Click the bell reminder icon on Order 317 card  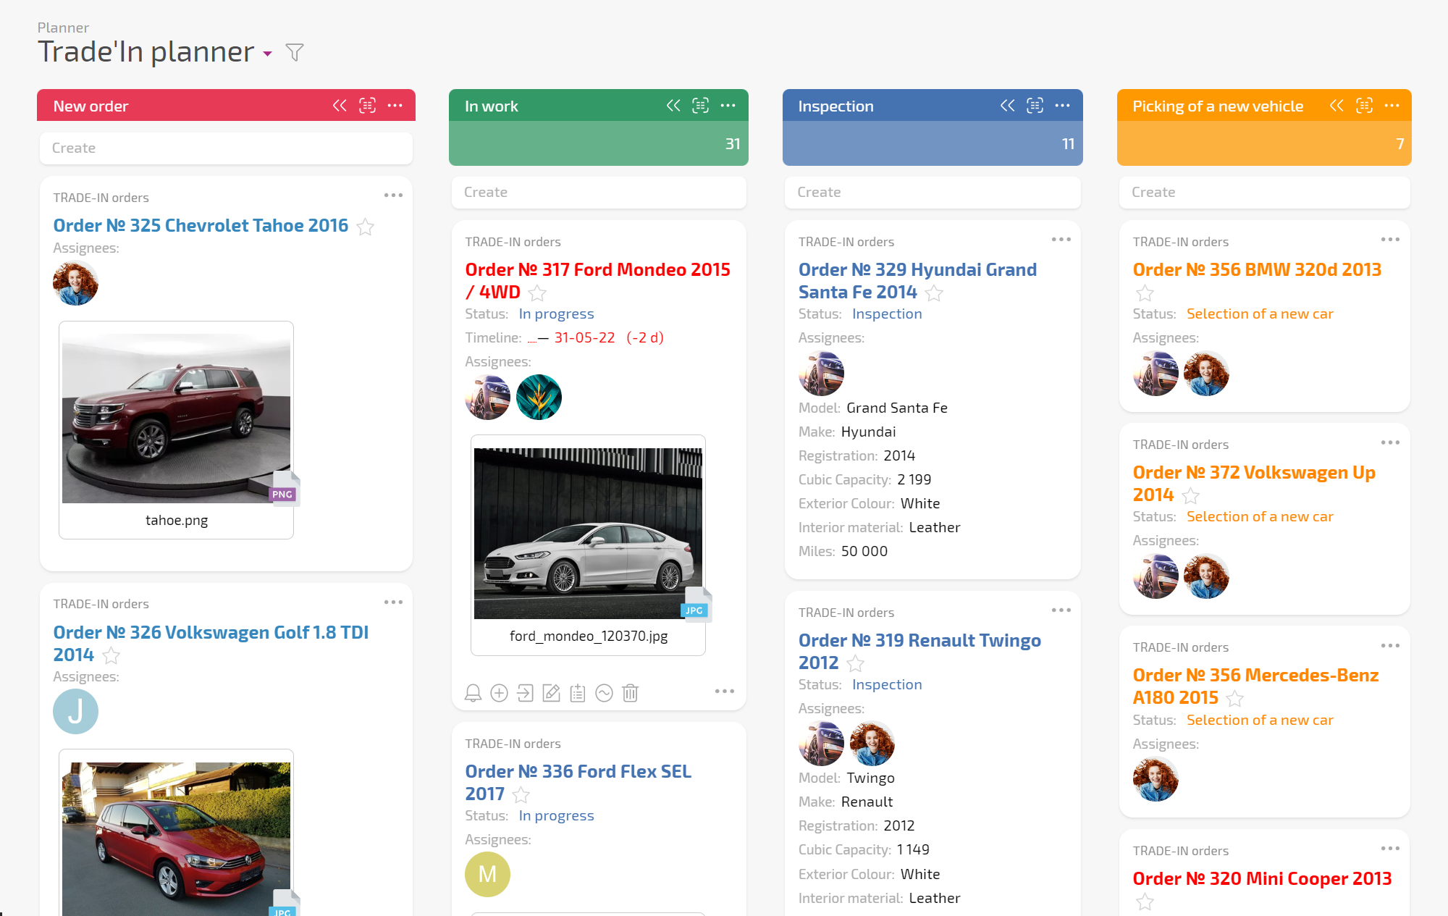coord(473,693)
